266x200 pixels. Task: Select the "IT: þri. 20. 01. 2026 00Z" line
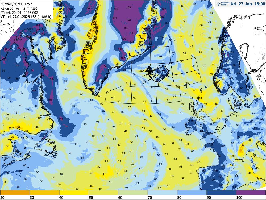pos(19,12)
